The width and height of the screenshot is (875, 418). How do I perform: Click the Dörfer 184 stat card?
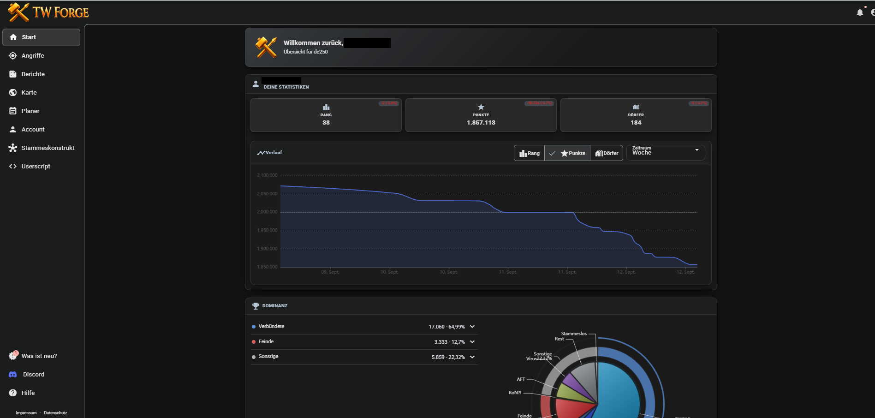click(636, 115)
